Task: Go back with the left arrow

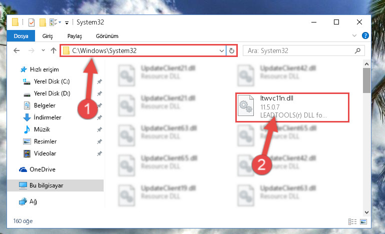Action: pyautogui.click(x=17, y=50)
